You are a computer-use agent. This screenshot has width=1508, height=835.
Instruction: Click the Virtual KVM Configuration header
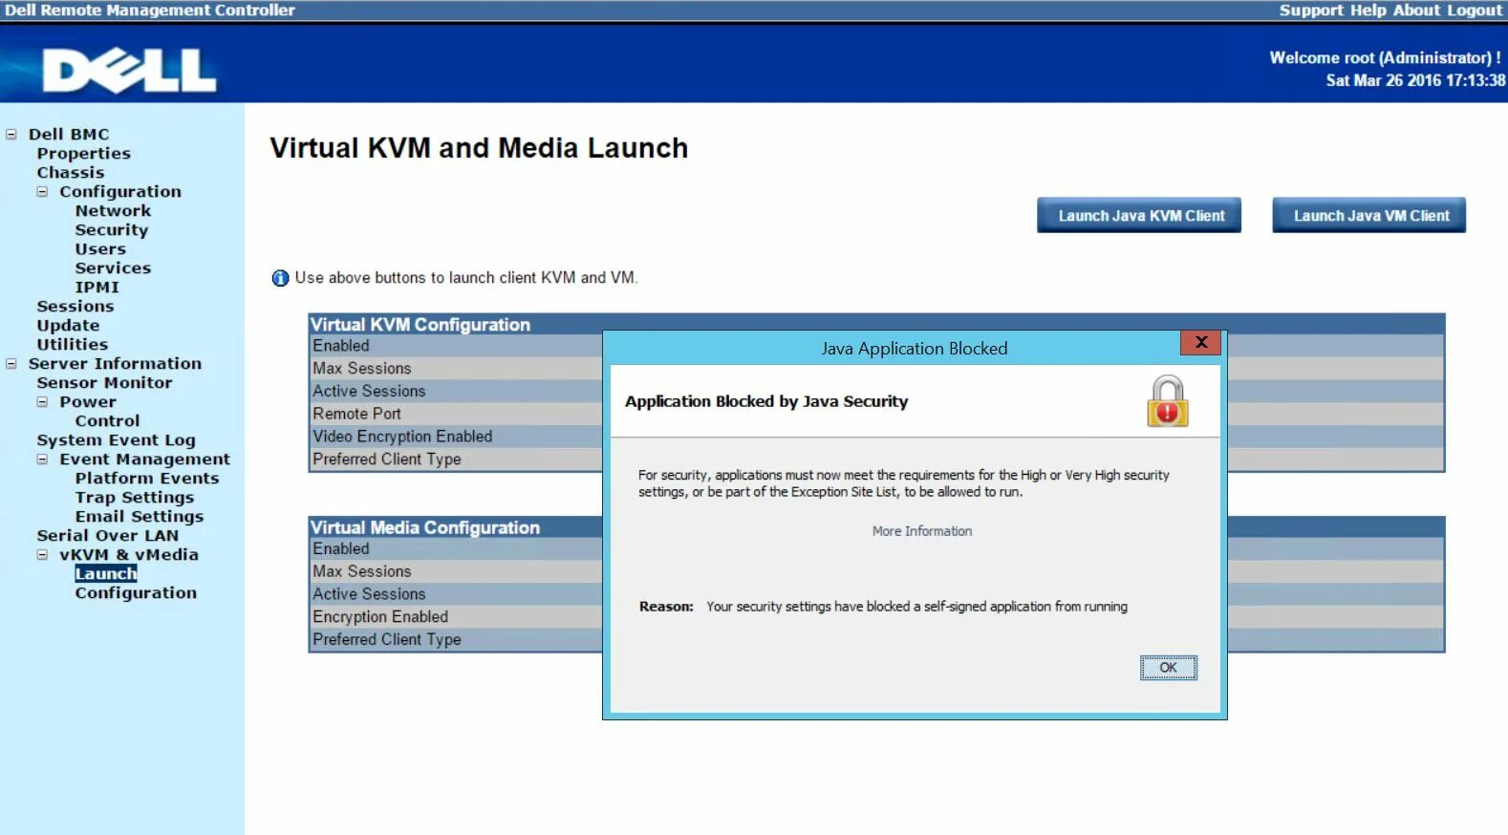click(x=420, y=325)
